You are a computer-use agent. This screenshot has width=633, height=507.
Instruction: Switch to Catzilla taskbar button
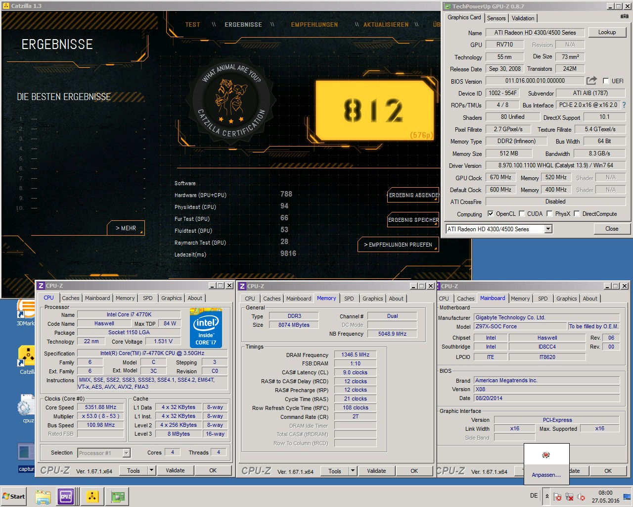(x=92, y=496)
